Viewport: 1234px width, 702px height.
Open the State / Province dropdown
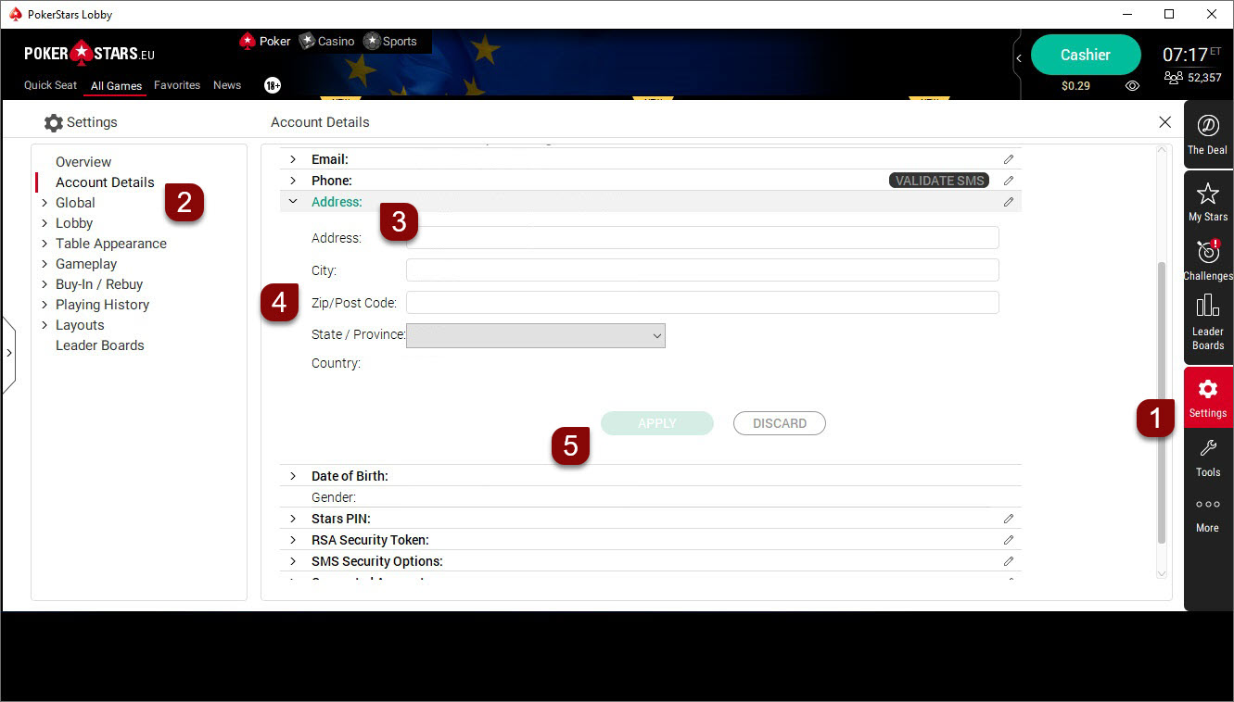(x=536, y=335)
